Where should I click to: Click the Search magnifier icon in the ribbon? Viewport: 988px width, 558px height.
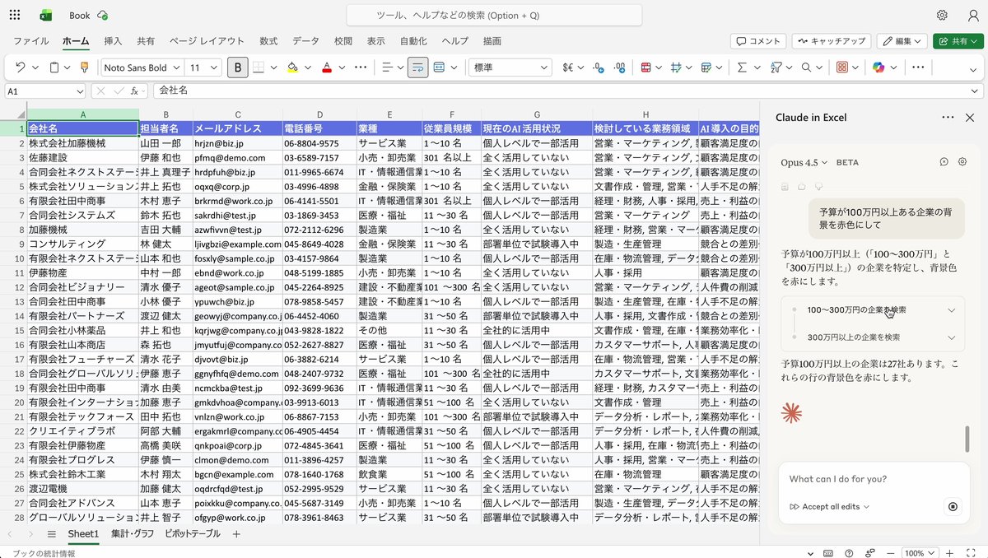[x=805, y=67]
